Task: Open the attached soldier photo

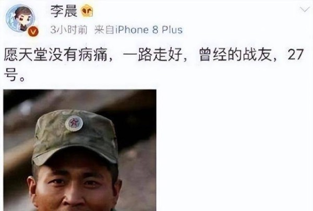Action: (80, 150)
